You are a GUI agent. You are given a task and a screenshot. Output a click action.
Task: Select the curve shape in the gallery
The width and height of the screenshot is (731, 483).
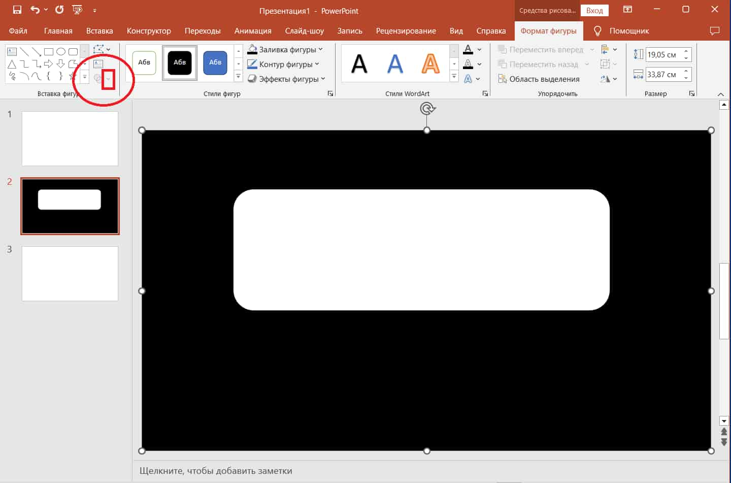(37, 76)
